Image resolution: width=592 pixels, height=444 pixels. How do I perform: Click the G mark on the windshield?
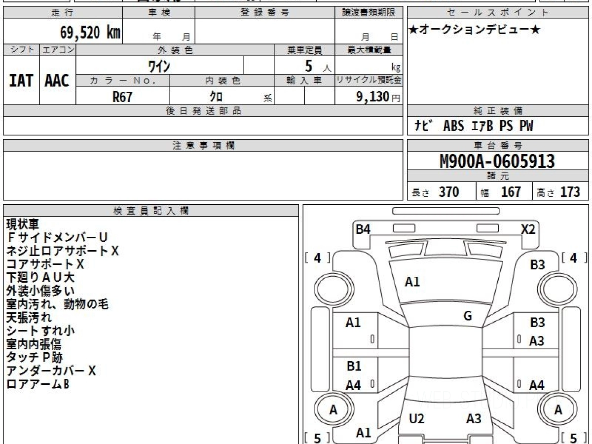click(x=468, y=316)
